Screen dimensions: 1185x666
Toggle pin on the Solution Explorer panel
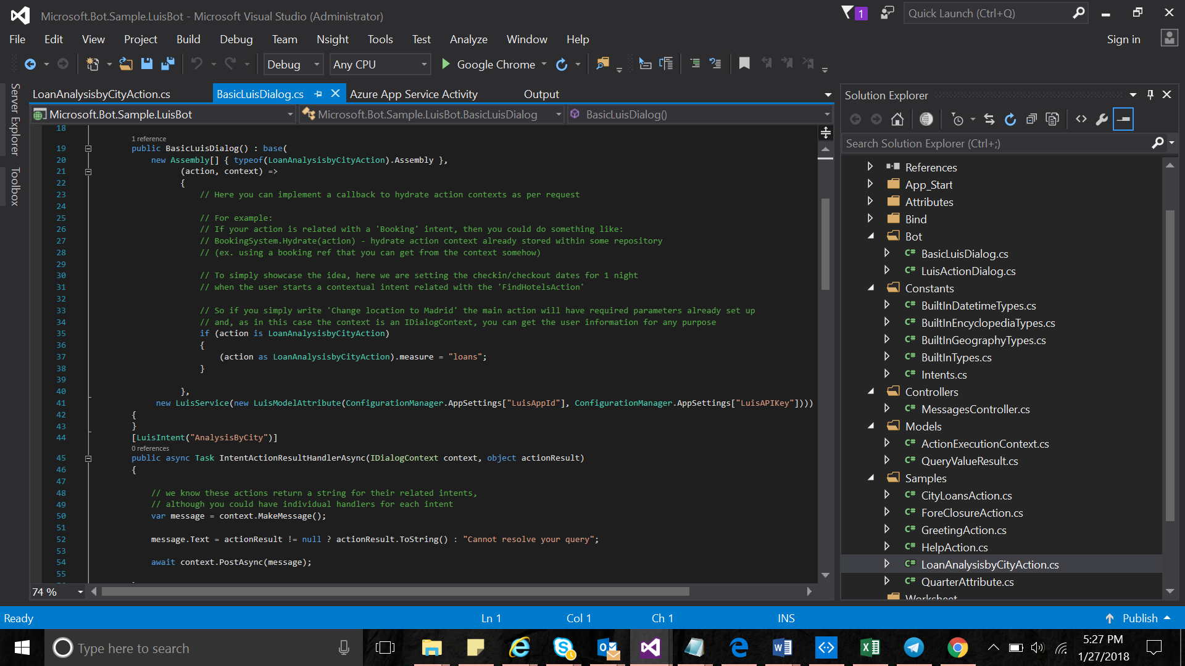click(x=1150, y=94)
